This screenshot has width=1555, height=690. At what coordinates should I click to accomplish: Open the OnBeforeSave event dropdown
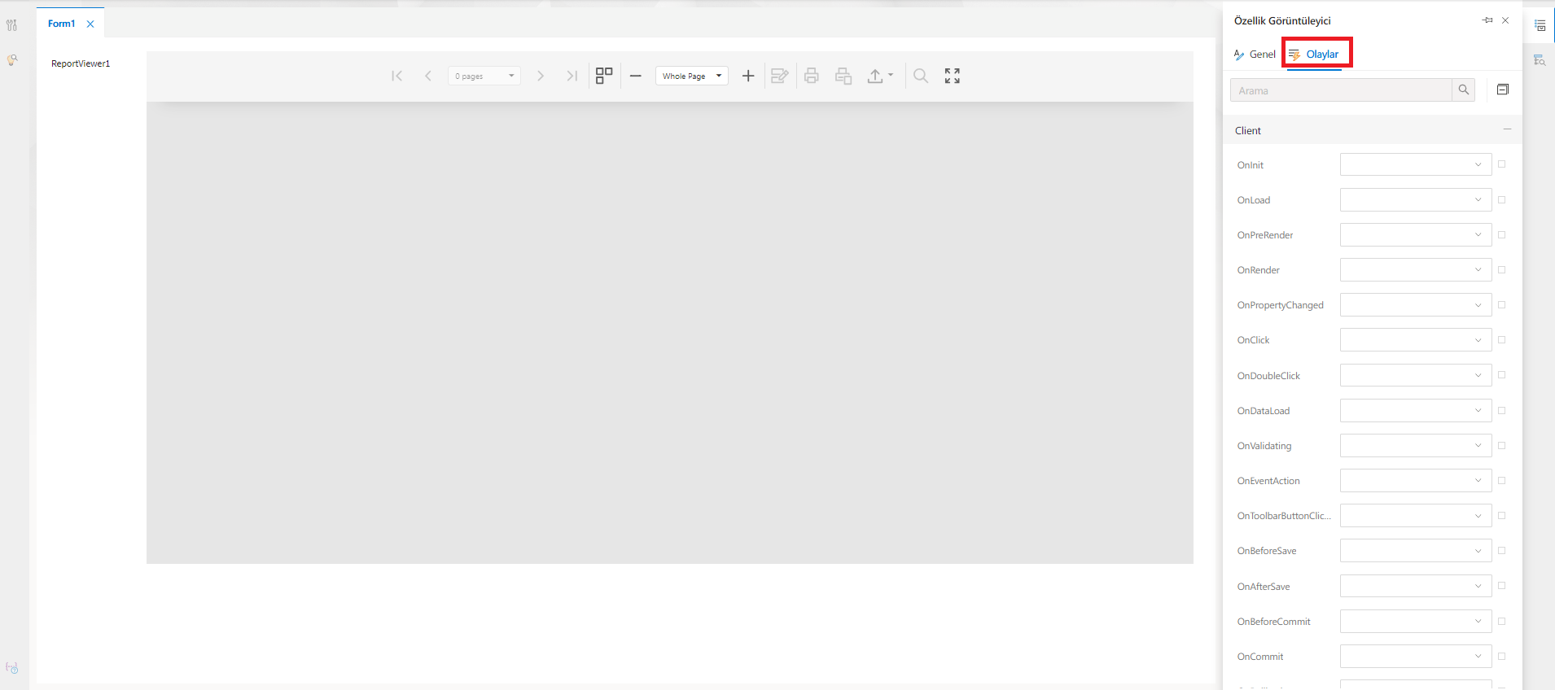(x=1416, y=550)
